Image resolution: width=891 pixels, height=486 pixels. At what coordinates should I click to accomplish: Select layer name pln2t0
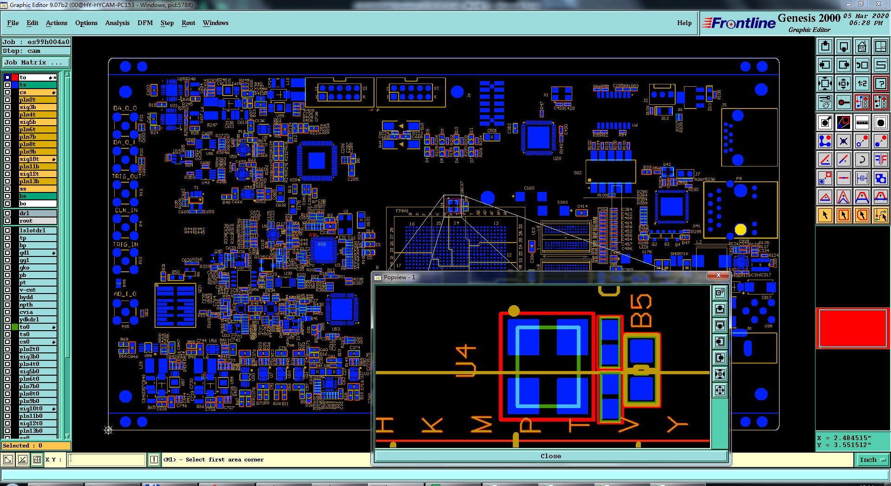(x=38, y=349)
